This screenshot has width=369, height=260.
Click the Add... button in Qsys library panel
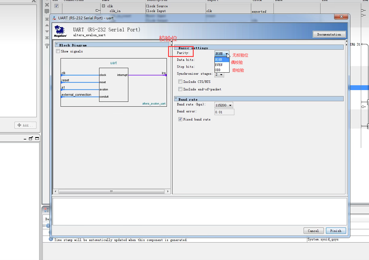(x=26, y=125)
